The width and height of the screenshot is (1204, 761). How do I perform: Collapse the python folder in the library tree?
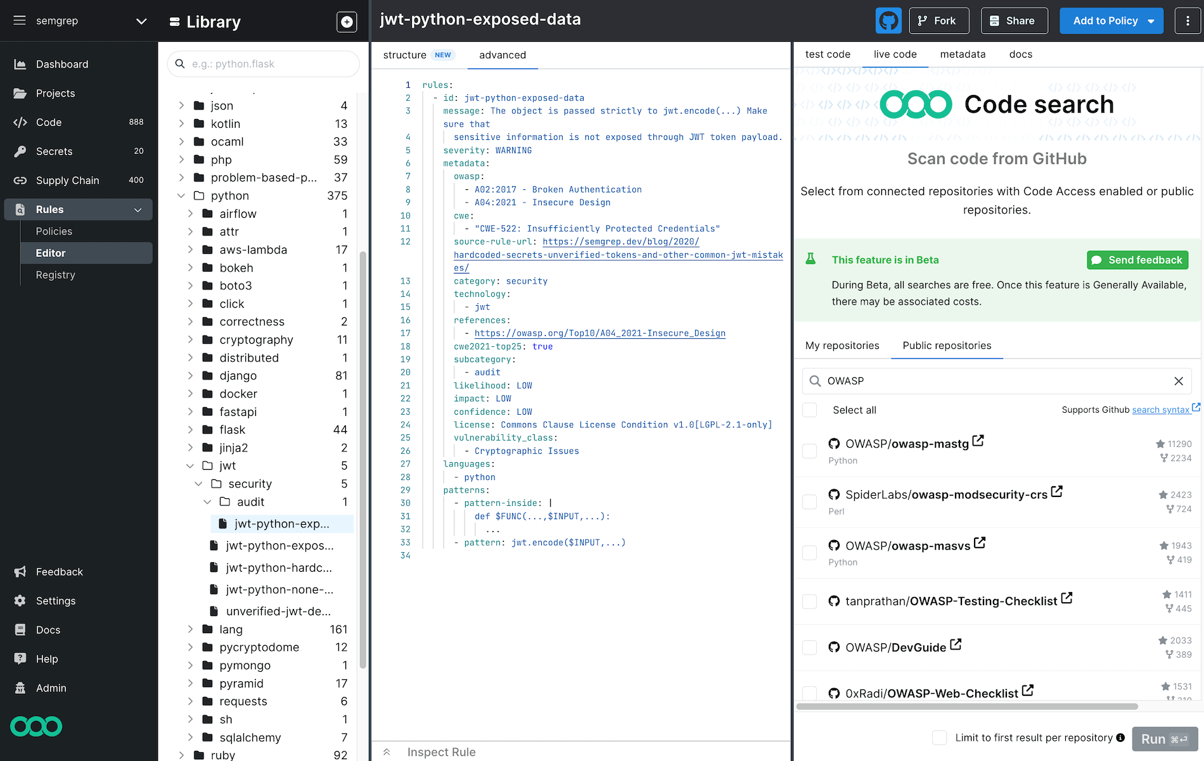click(181, 196)
